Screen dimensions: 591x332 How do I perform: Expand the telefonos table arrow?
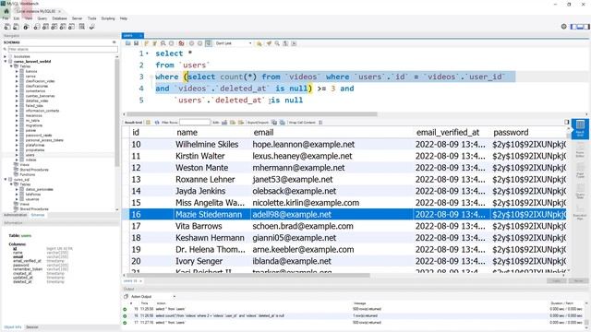tap(17, 195)
